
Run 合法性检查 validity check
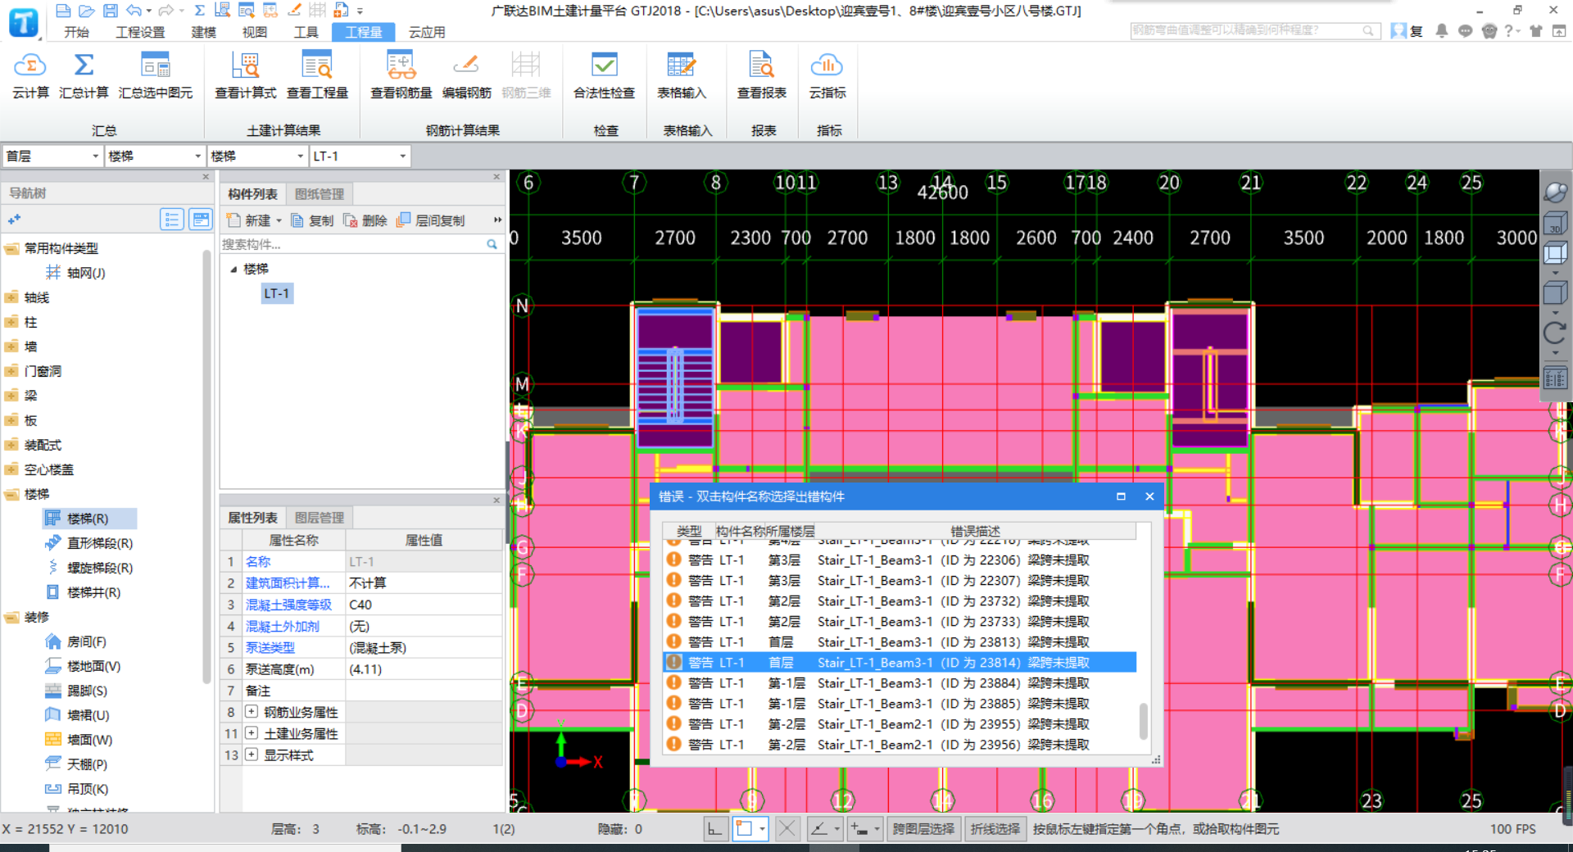pos(604,75)
